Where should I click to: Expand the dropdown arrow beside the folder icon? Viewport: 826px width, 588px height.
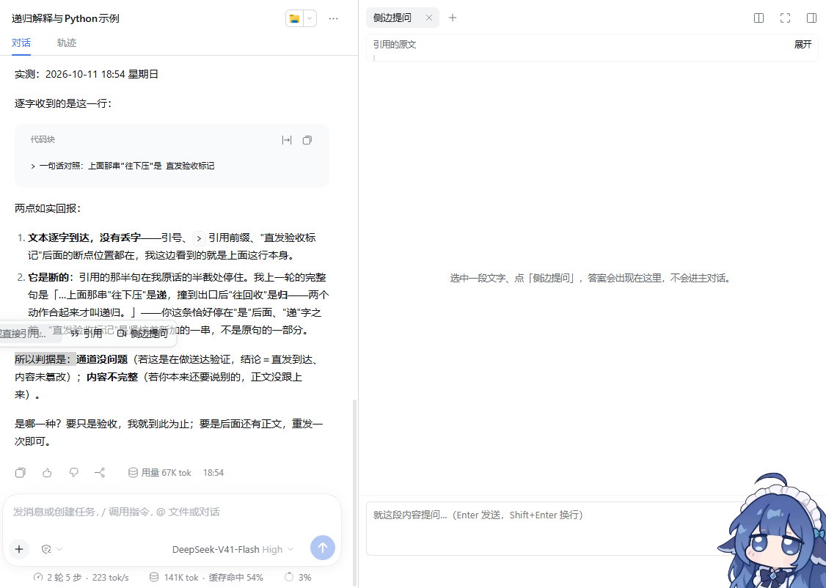point(310,18)
